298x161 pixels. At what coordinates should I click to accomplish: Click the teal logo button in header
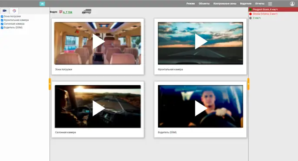[42, 4]
